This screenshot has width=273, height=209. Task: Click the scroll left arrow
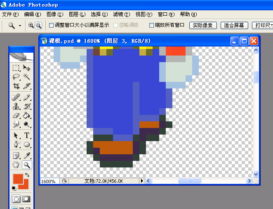pos(148,181)
